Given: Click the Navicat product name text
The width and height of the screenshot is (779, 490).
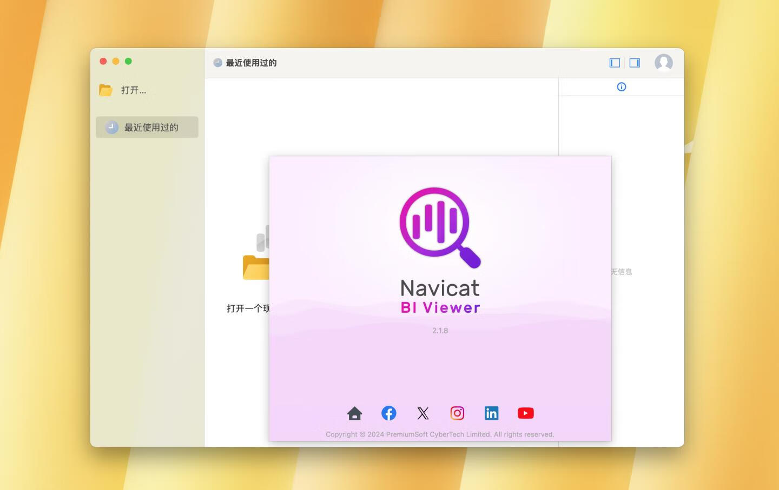Looking at the screenshot, I should click(x=440, y=288).
